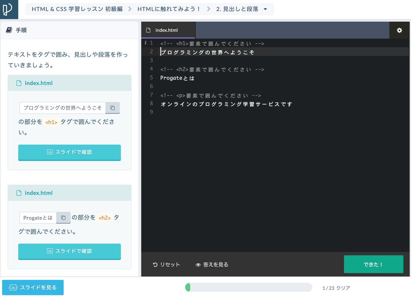Click the info marker on line 1
The width and height of the screenshot is (411, 296).
click(145, 43)
